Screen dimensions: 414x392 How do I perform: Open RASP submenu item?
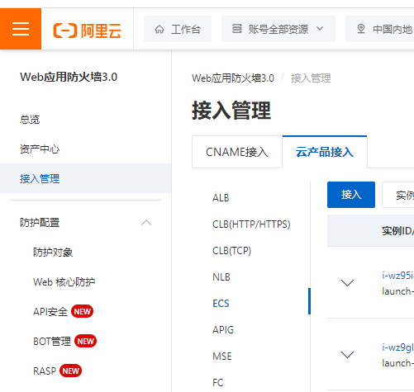click(45, 371)
